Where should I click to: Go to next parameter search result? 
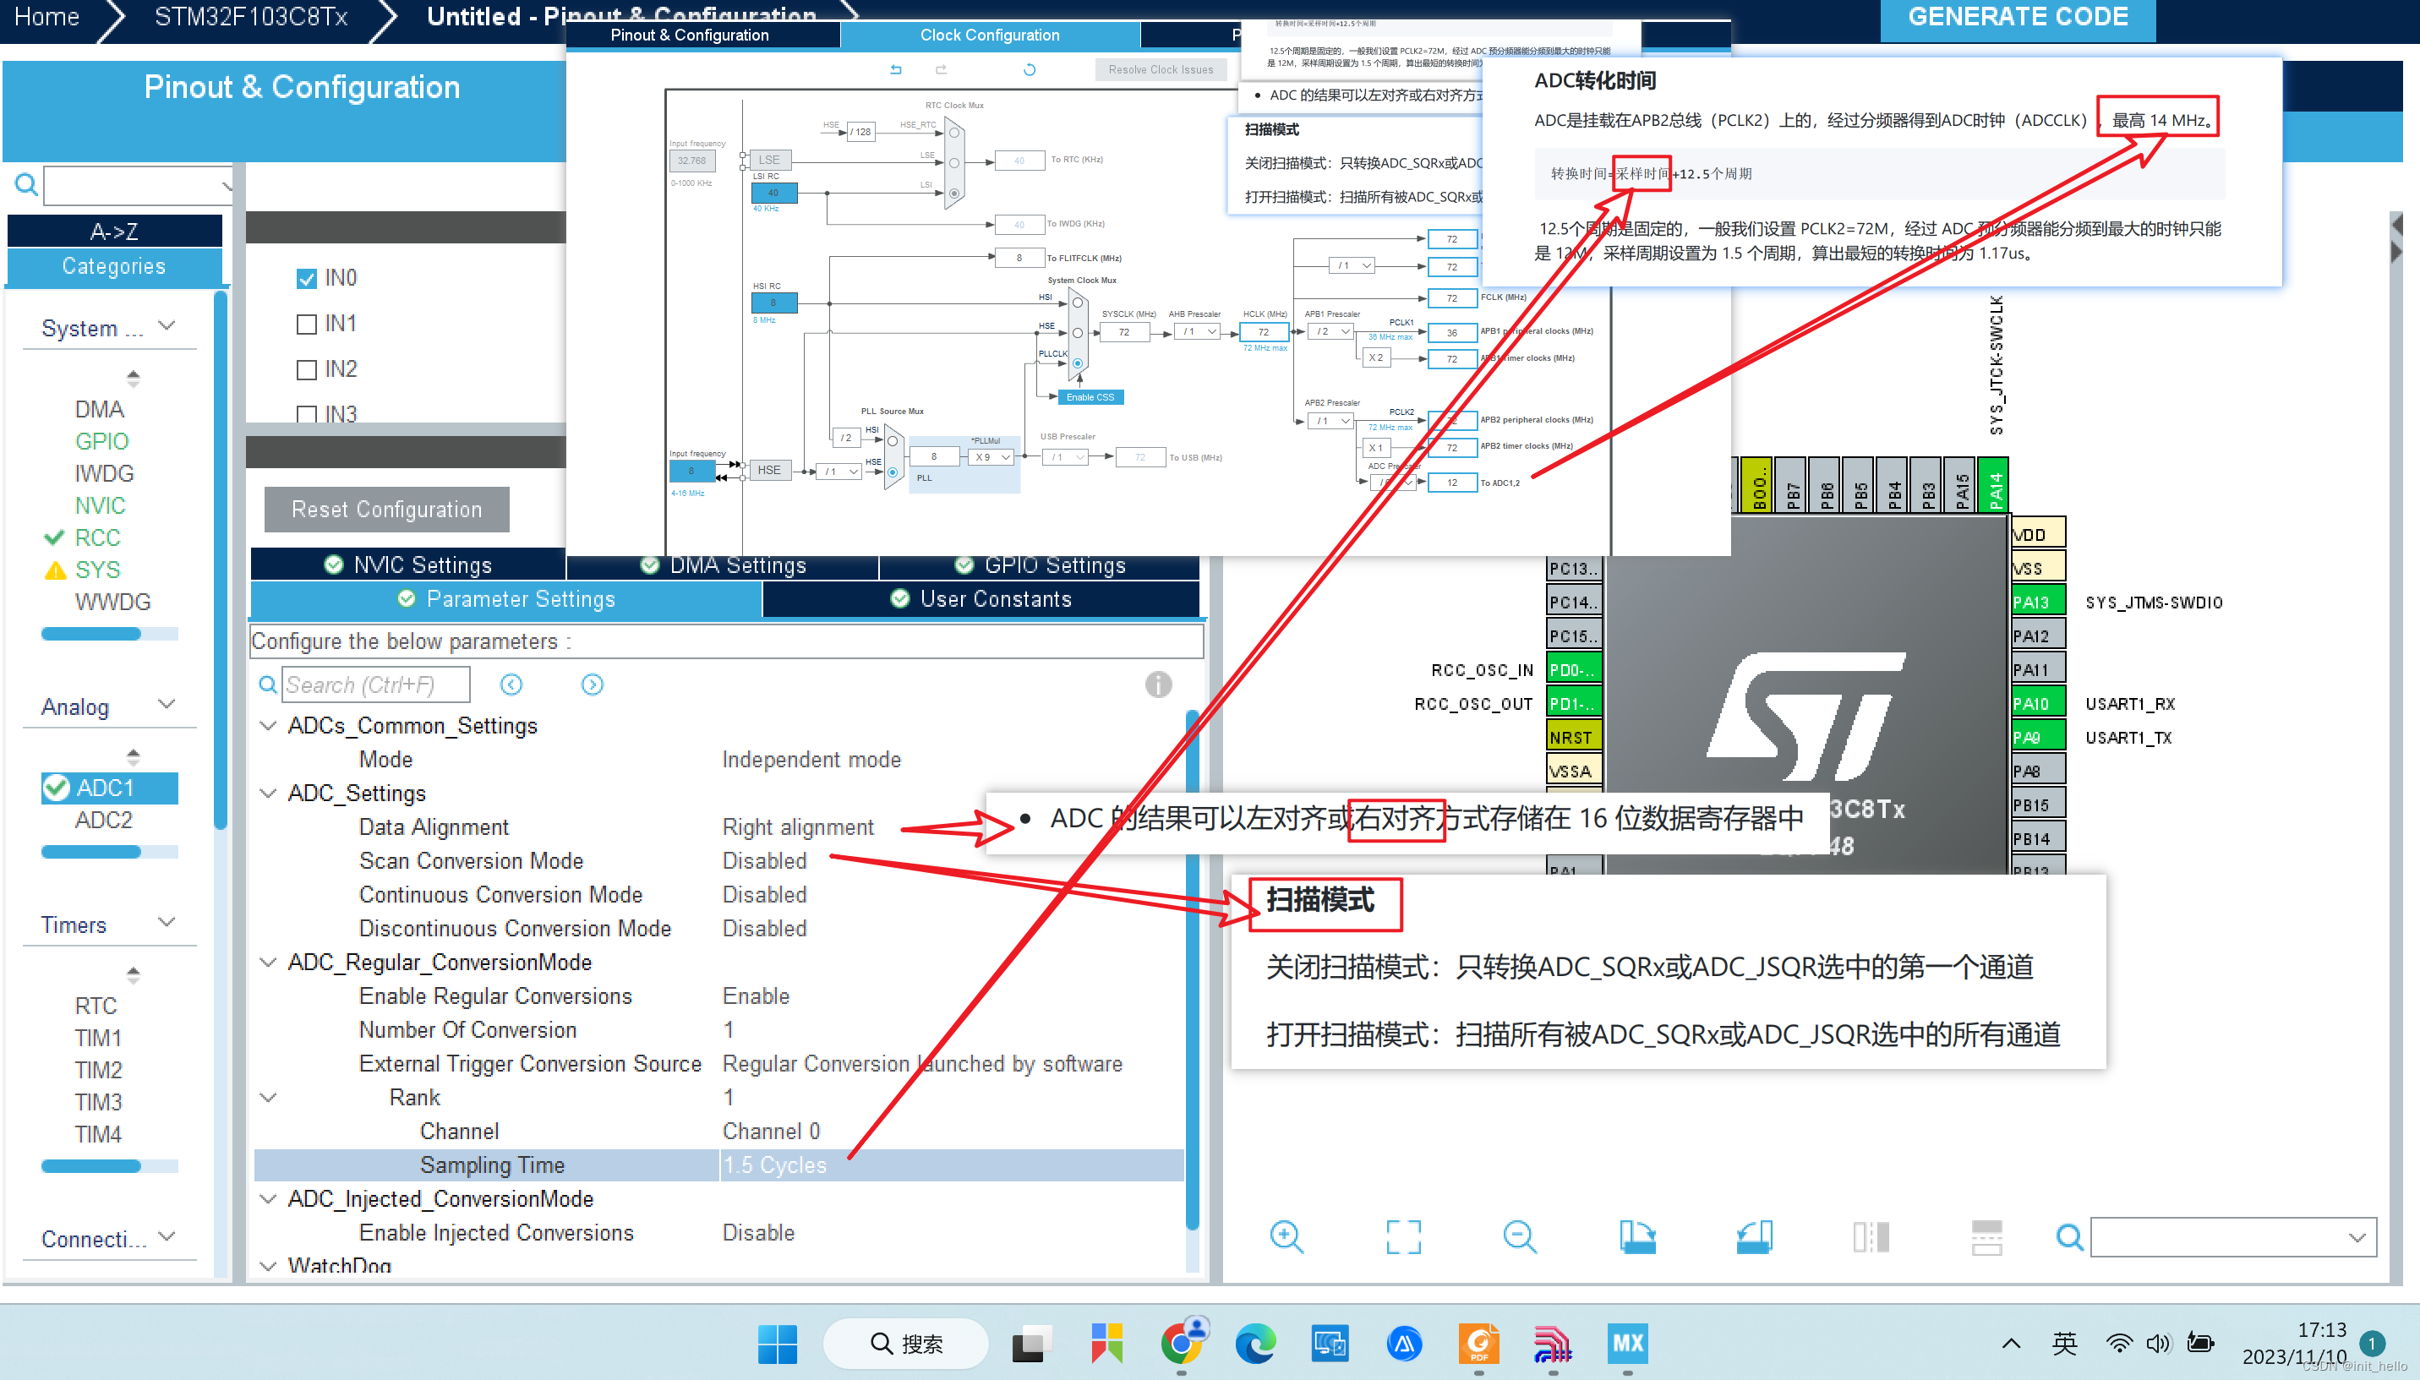[x=593, y=685]
